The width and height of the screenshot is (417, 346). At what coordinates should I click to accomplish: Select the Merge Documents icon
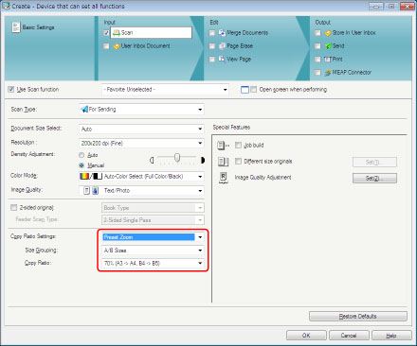(222, 33)
